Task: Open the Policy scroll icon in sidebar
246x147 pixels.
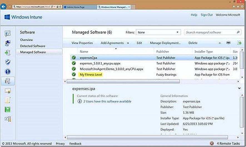Action: pos(8,100)
